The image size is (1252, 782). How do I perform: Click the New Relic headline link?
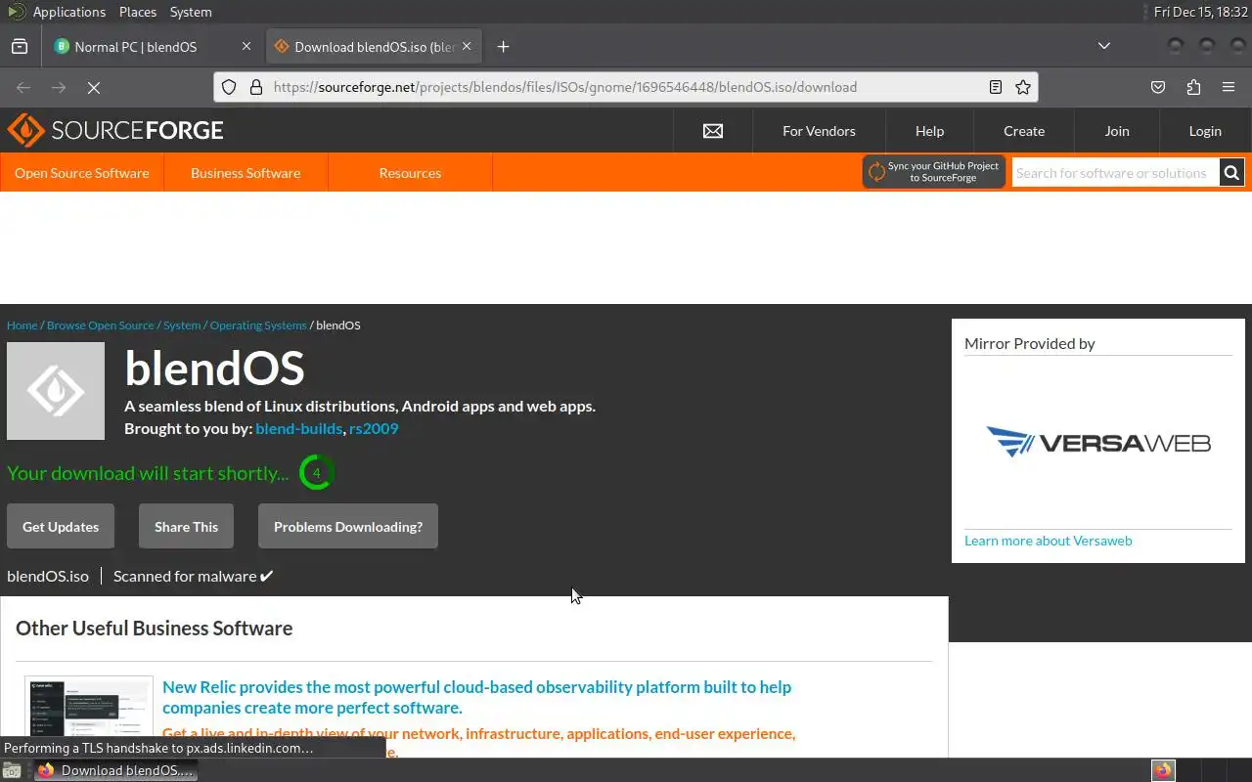coord(476,697)
